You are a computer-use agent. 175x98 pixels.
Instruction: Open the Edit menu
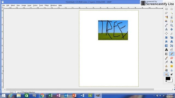8,5
